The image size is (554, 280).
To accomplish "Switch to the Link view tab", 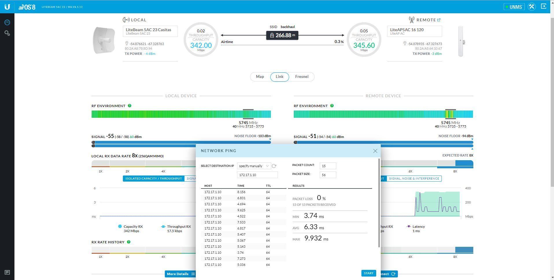I will click(x=279, y=77).
